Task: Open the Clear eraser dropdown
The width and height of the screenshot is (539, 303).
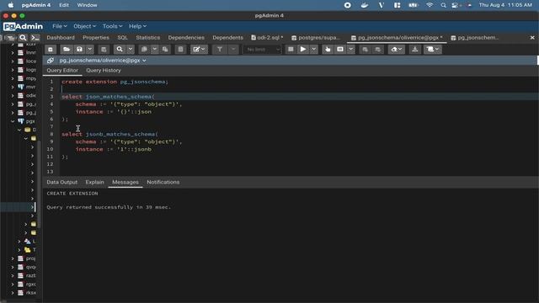Action: pyautogui.click(x=397, y=50)
